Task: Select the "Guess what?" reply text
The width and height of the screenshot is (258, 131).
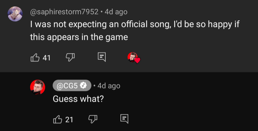Action: [78, 99]
